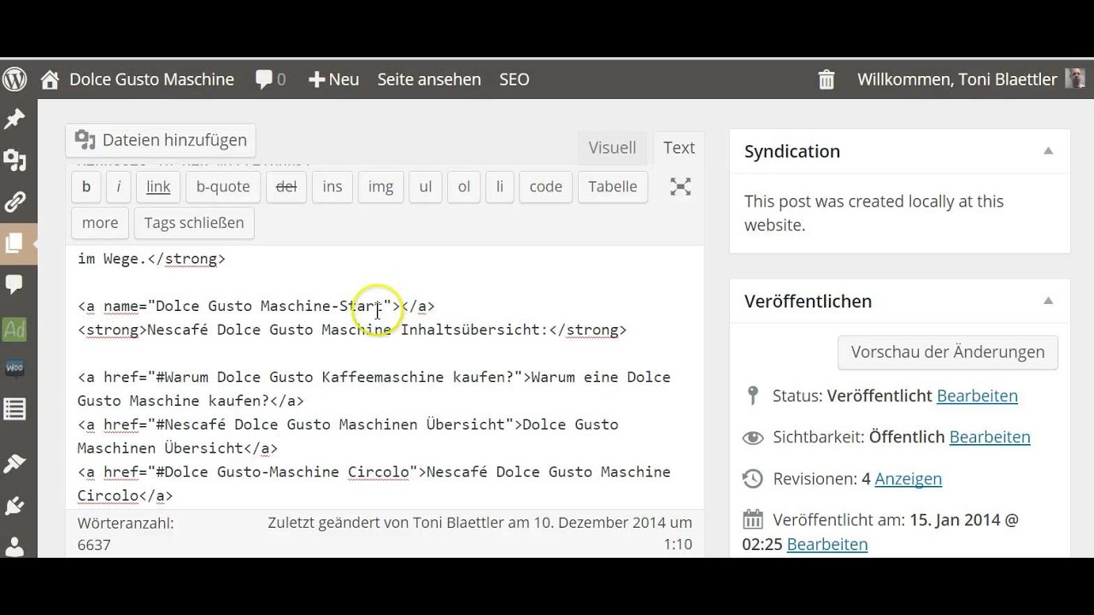Open the Neu menu in admin bar
This screenshot has width=1094, height=615.
point(333,79)
